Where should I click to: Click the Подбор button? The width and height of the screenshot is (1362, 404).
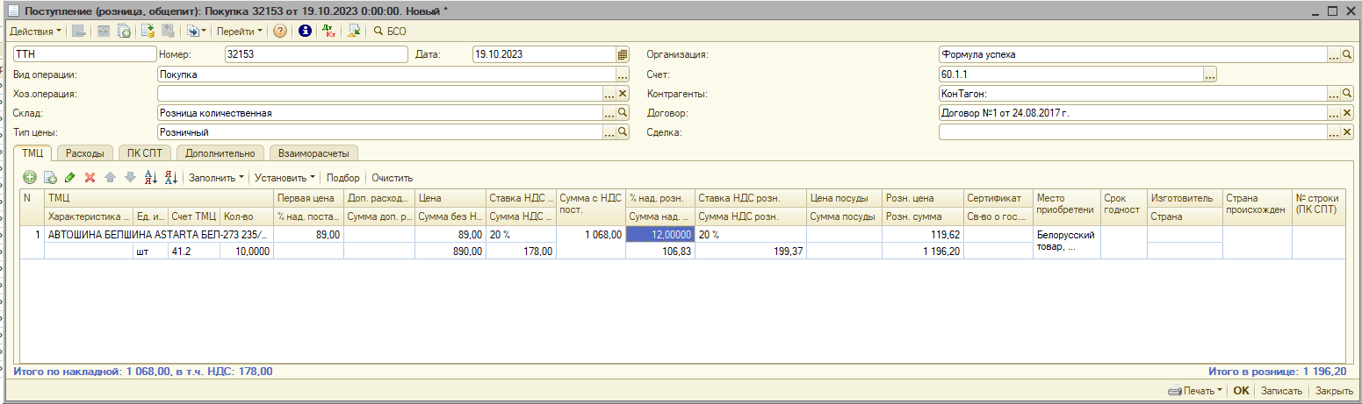click(342, 178)
